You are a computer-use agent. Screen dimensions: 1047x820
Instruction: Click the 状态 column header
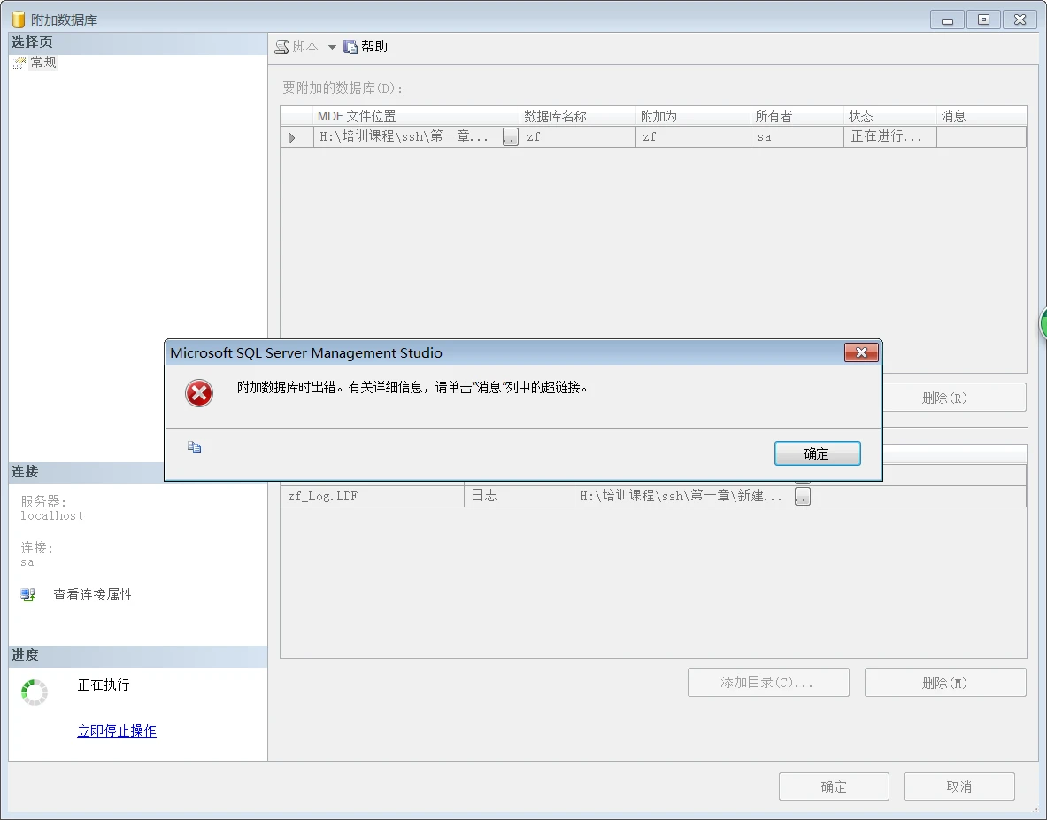coord(890,116)
